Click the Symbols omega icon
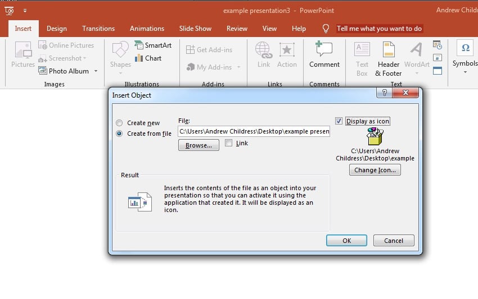The width and height of the screenshot is (478, 299). [x=465, y=48]
